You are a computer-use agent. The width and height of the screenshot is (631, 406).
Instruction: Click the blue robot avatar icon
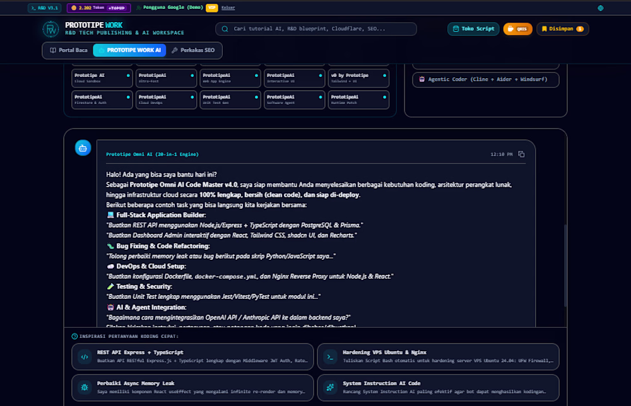click(83, 148)
